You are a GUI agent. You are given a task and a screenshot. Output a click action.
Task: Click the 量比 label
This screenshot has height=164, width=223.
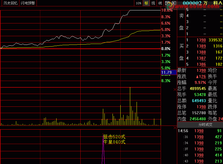coord(212,101)
